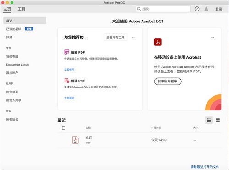Select 最近 in the sidebar
Screen dimensions: 229x170
[25, 21]
